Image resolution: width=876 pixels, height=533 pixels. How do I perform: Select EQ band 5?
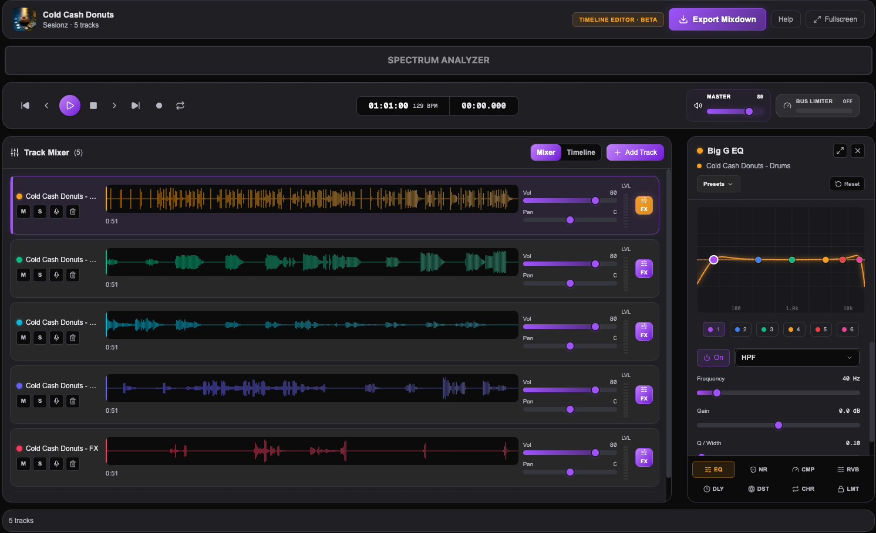[821, 330]
